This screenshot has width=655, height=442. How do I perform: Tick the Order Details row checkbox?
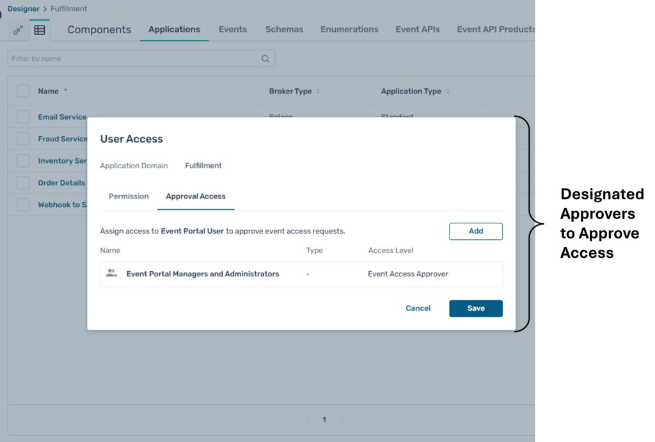click(x=23, y=182)
